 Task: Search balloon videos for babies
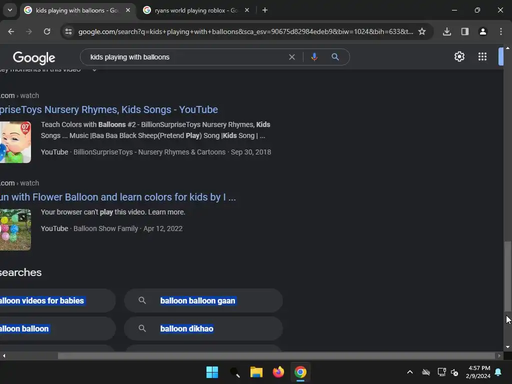58,300
